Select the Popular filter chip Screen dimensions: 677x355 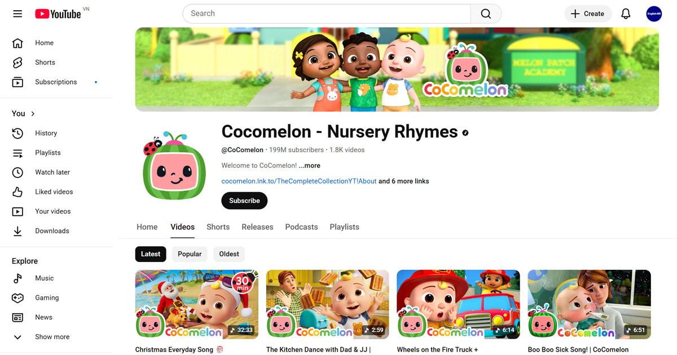point(189,254)
